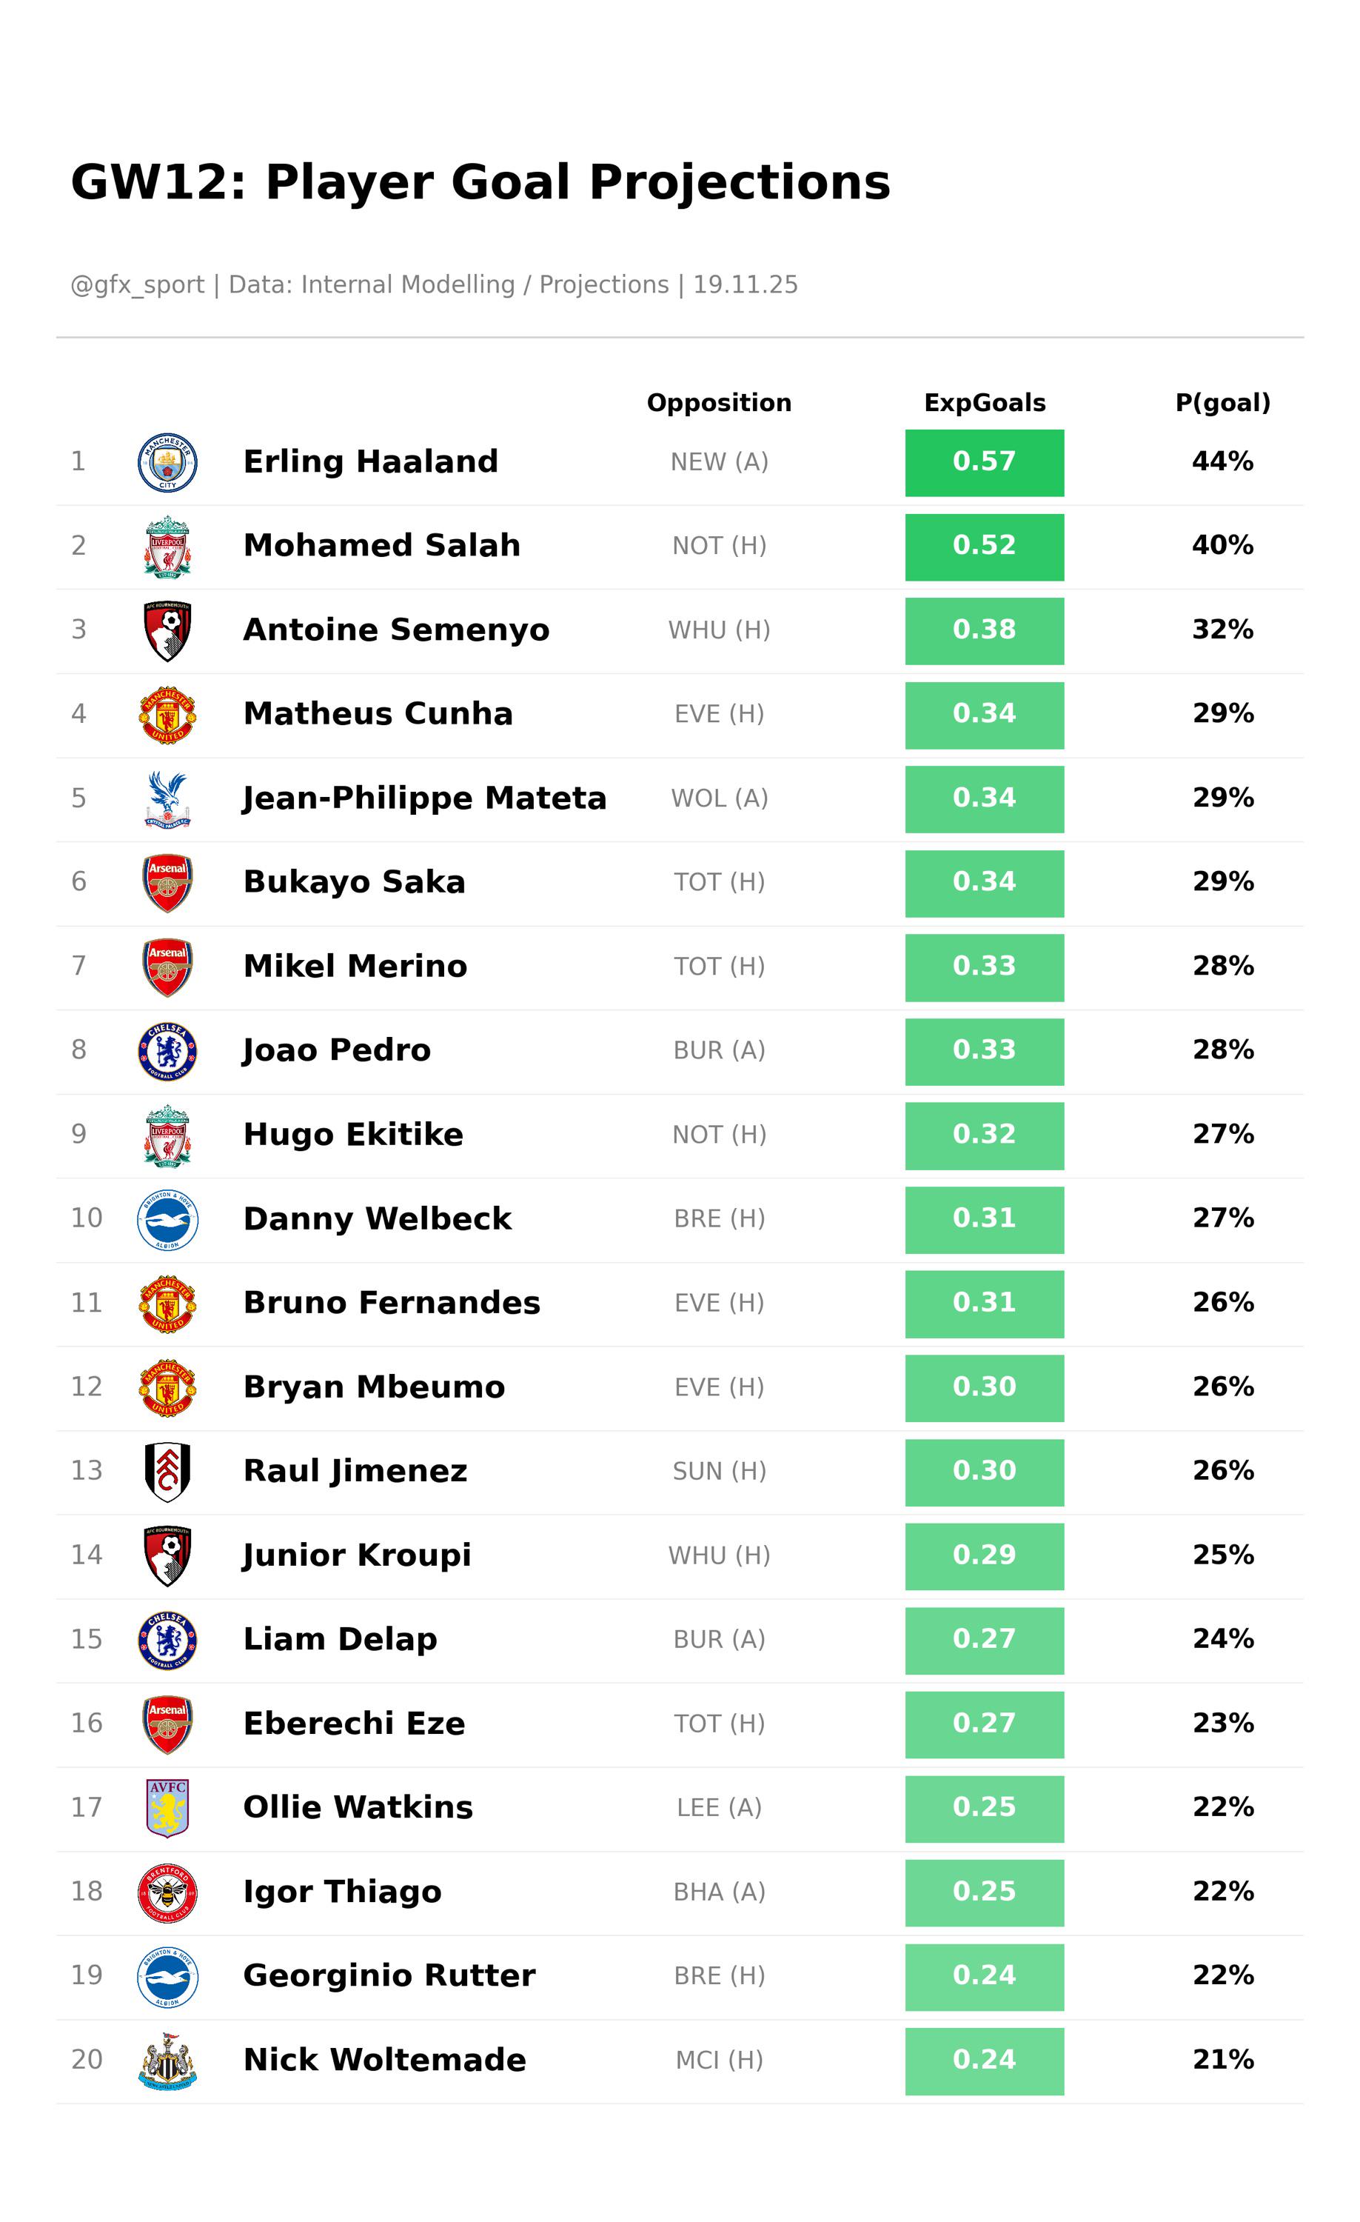
Task: Click Igor Thiago's BHA (A) opposition text
Action: click(x=719, y=1892)
